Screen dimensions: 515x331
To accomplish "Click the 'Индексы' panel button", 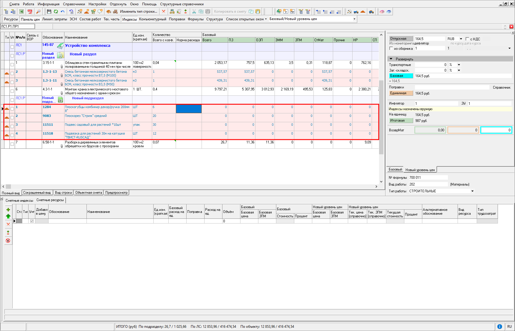I will [129, 19].
